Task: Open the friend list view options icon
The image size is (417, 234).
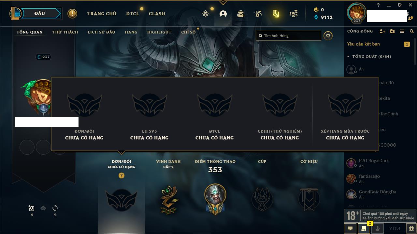Action: [402, 31]
